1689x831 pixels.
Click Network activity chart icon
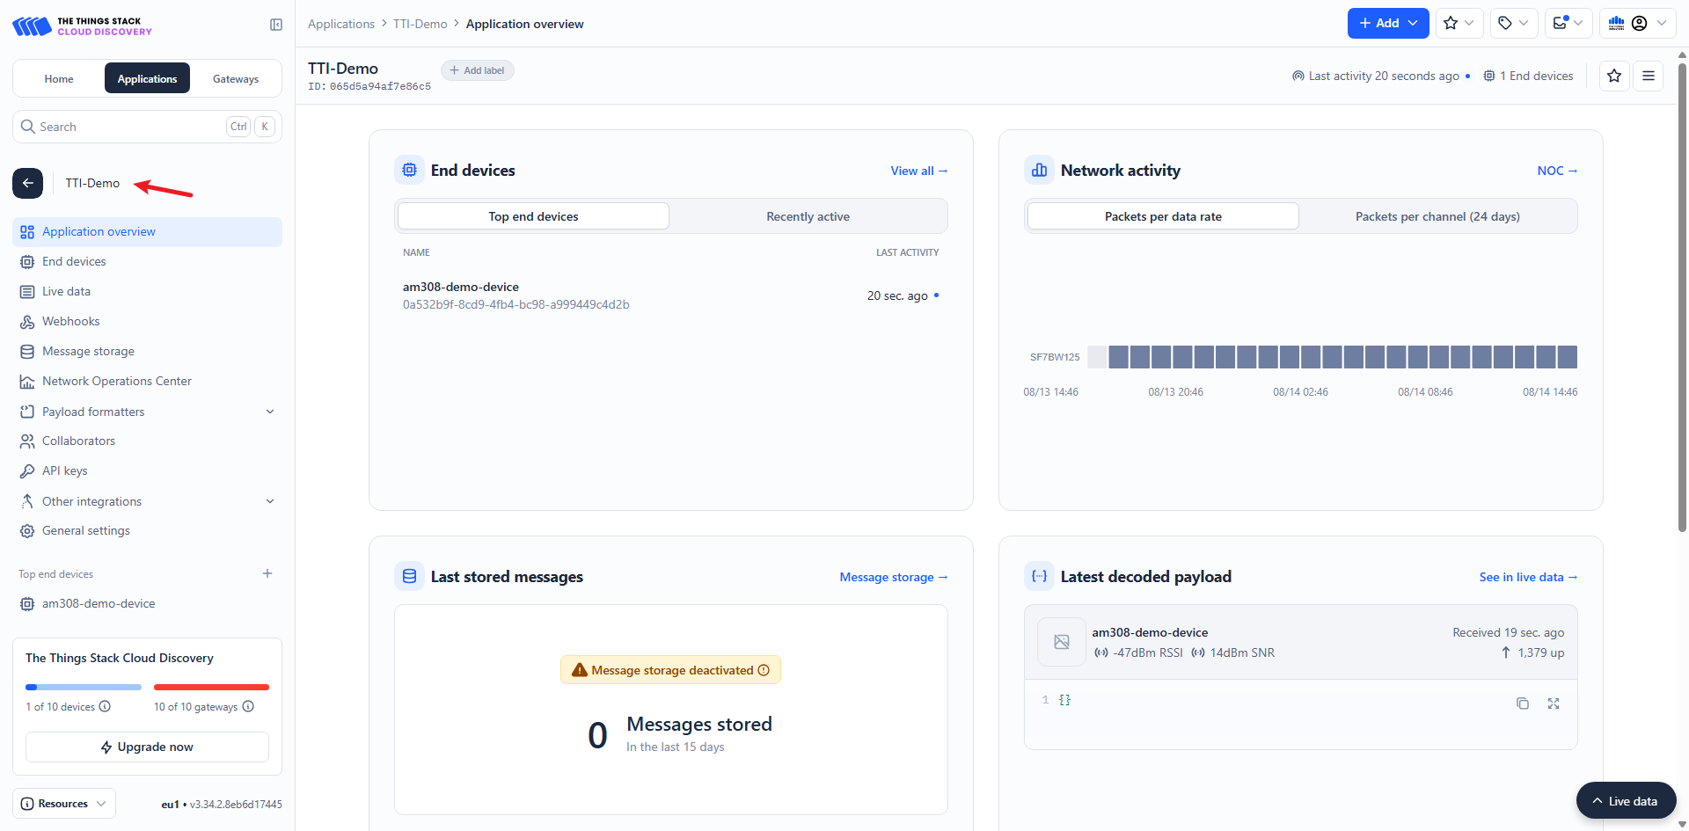coord(1039,170)
